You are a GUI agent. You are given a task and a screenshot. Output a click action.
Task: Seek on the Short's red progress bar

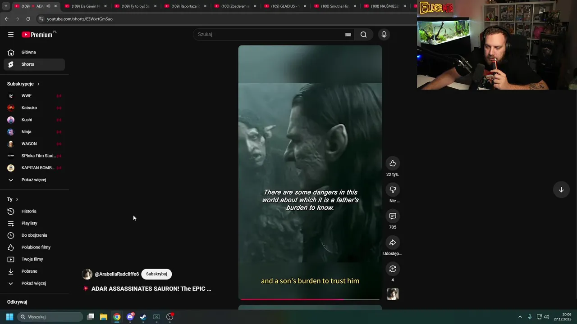pos(310,299)
